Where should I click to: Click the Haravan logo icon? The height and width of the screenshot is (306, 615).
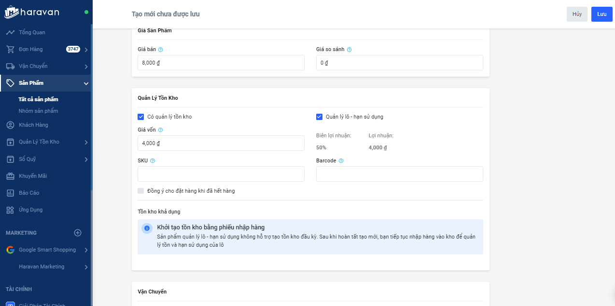[12, 12]
